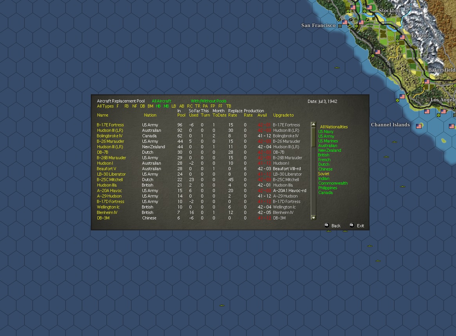Viewport: 456px width, 336px height.
Task: Filter by Philippines nationality
Action: coord(328,188)
